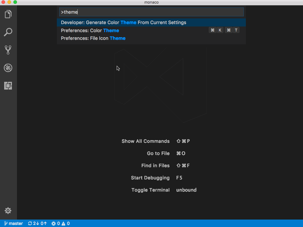303x227 pixels.
Task: Click the sync changes icon in status bar
Action: (30, 223)
